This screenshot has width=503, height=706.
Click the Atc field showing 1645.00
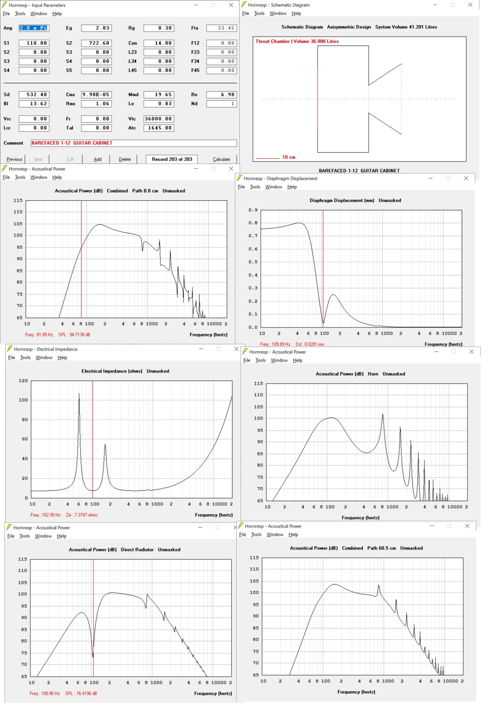point(159,128)
